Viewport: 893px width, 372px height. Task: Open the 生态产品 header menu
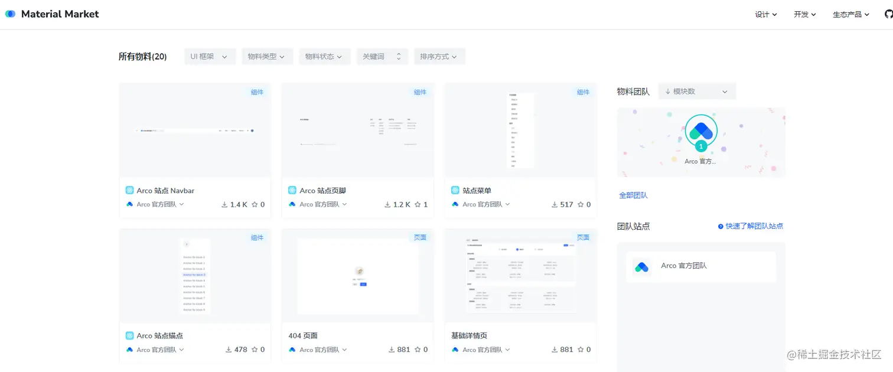tap(851, 14)
